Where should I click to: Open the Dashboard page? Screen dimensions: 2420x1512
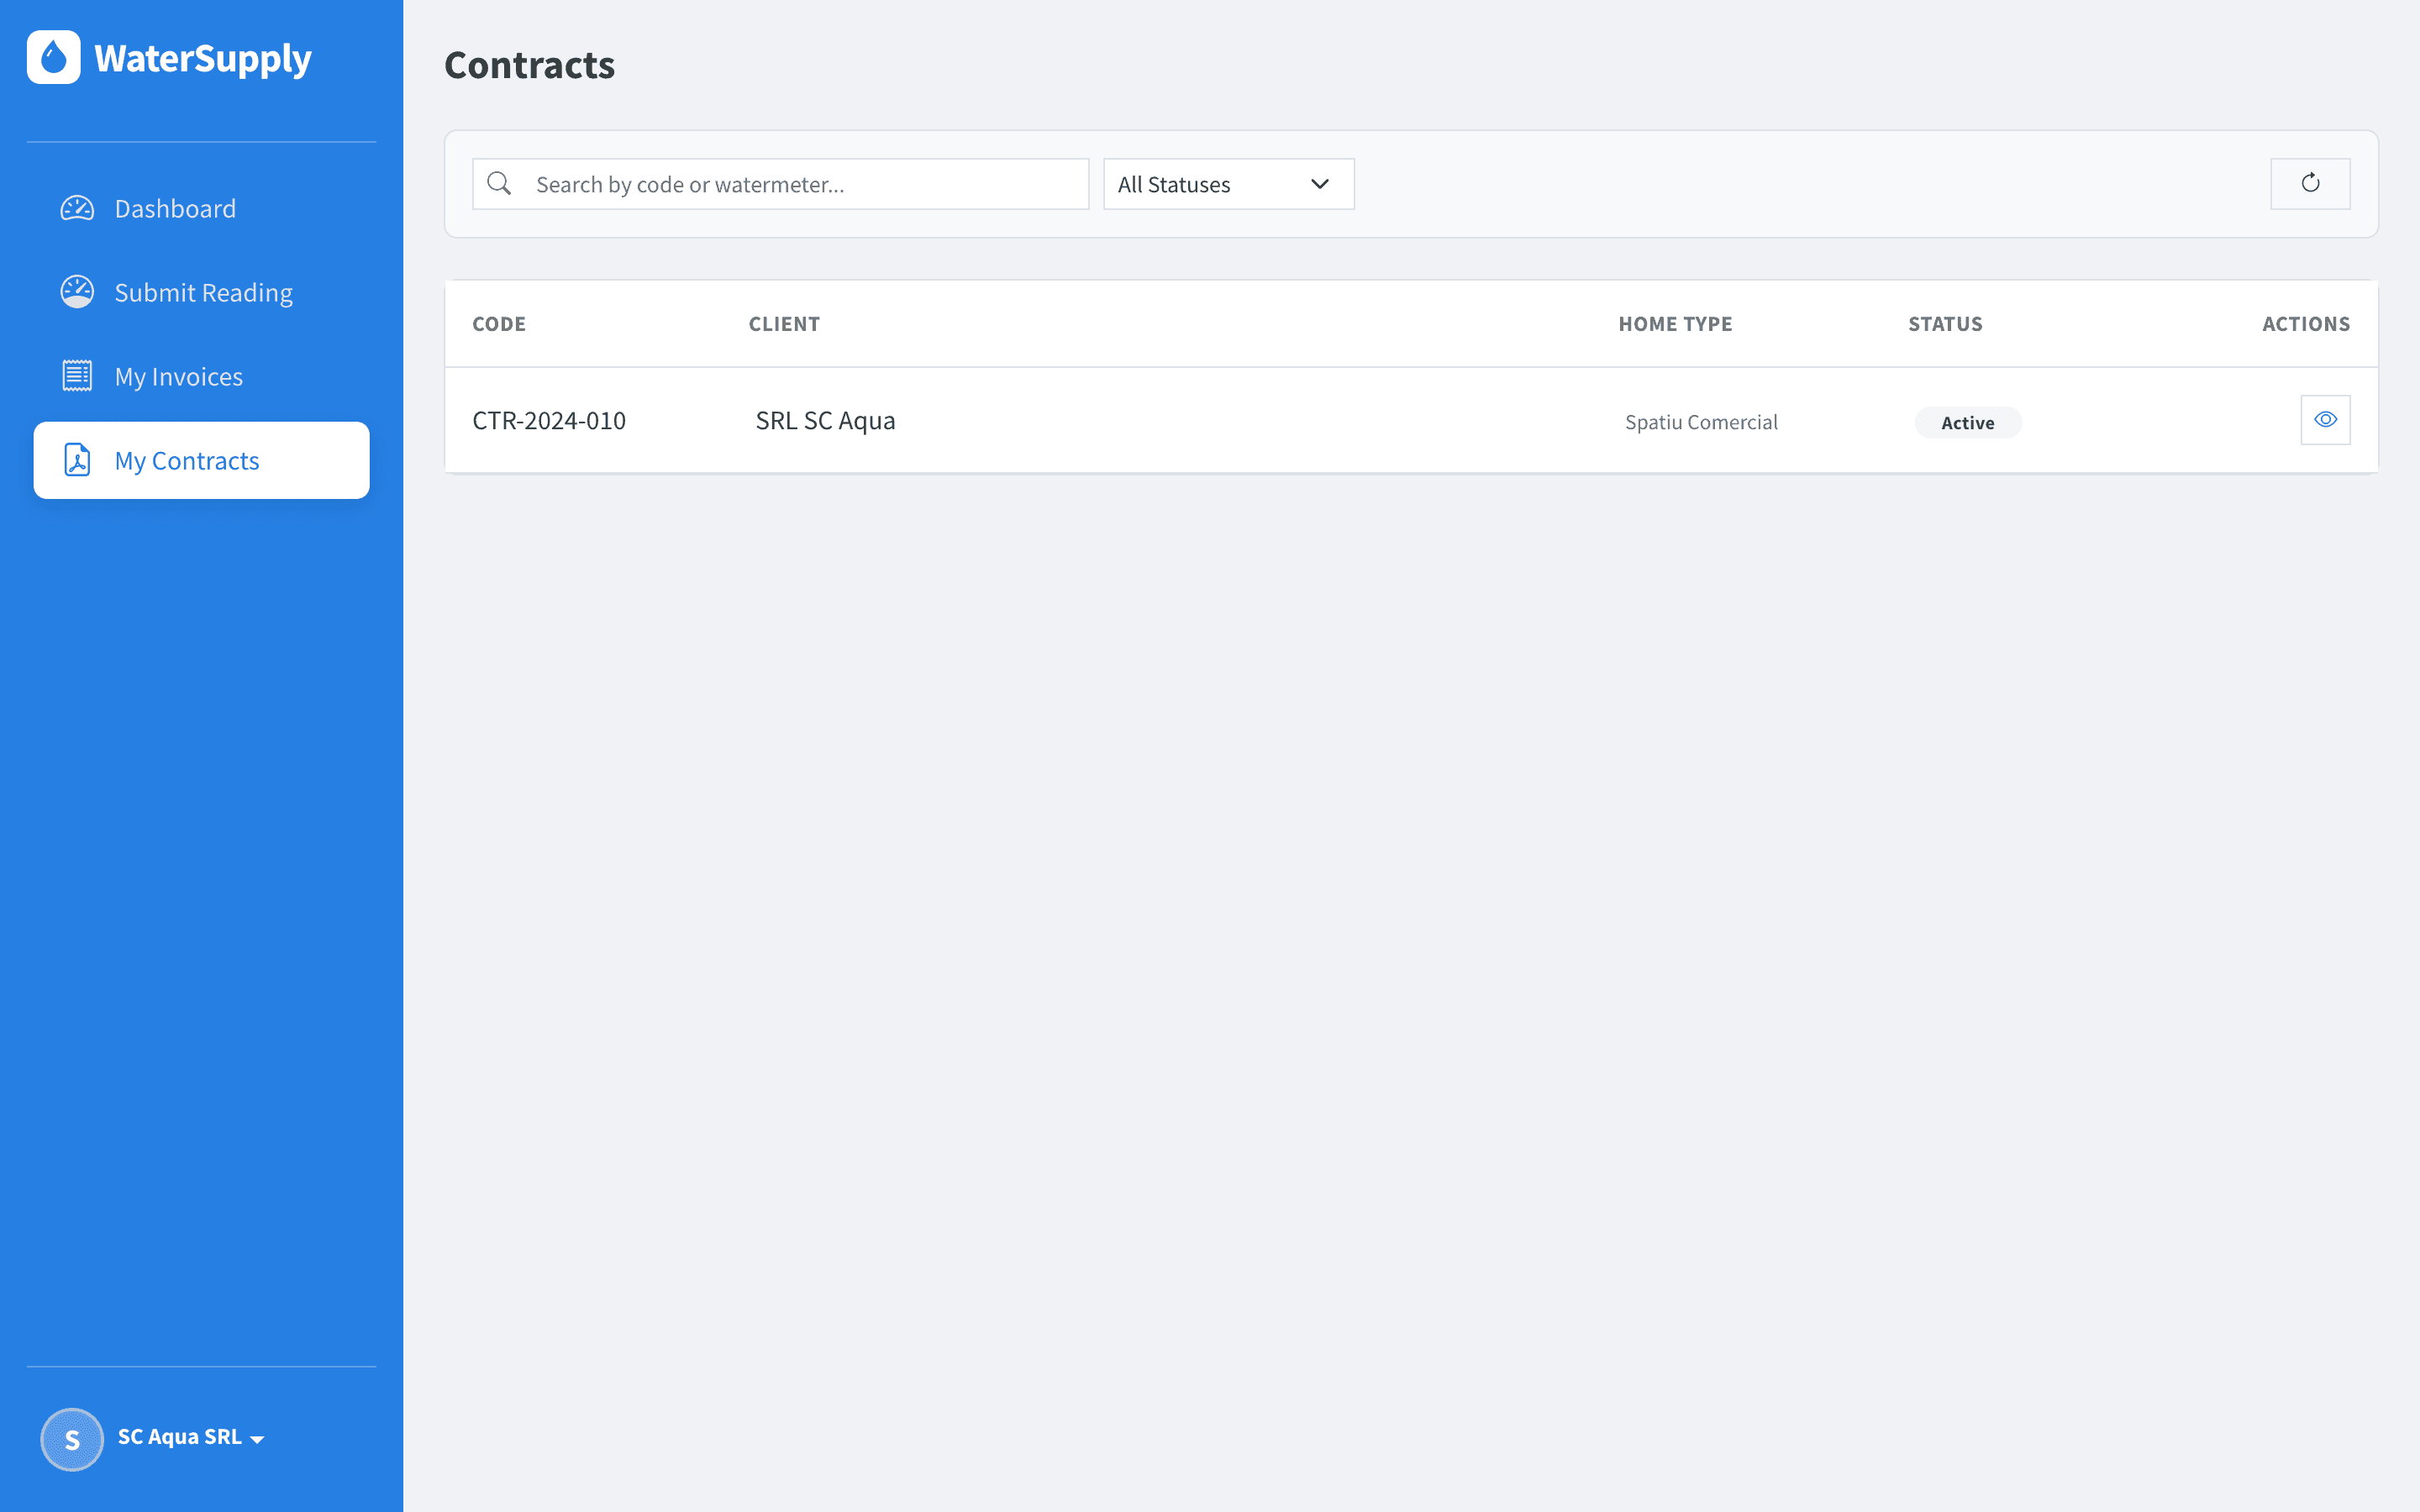click(201, 208)
